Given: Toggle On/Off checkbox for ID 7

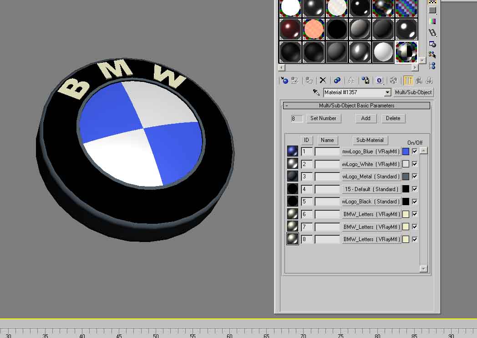Looking at the screenshot, I should (414, 227).
